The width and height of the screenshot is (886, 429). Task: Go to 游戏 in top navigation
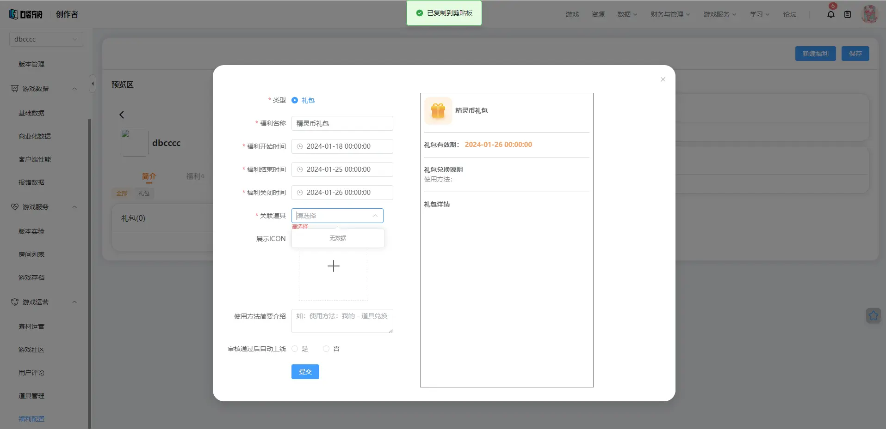coord(572,14)
